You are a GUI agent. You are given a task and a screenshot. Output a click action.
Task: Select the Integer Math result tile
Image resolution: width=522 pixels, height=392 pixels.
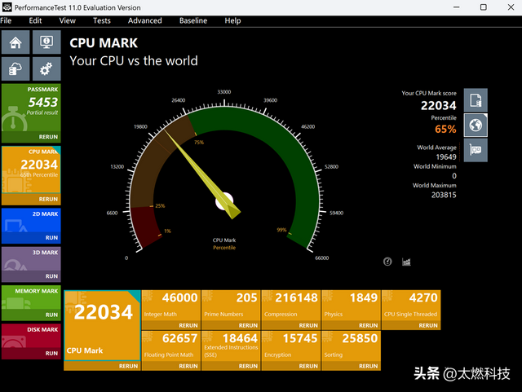tap(171, 306)
